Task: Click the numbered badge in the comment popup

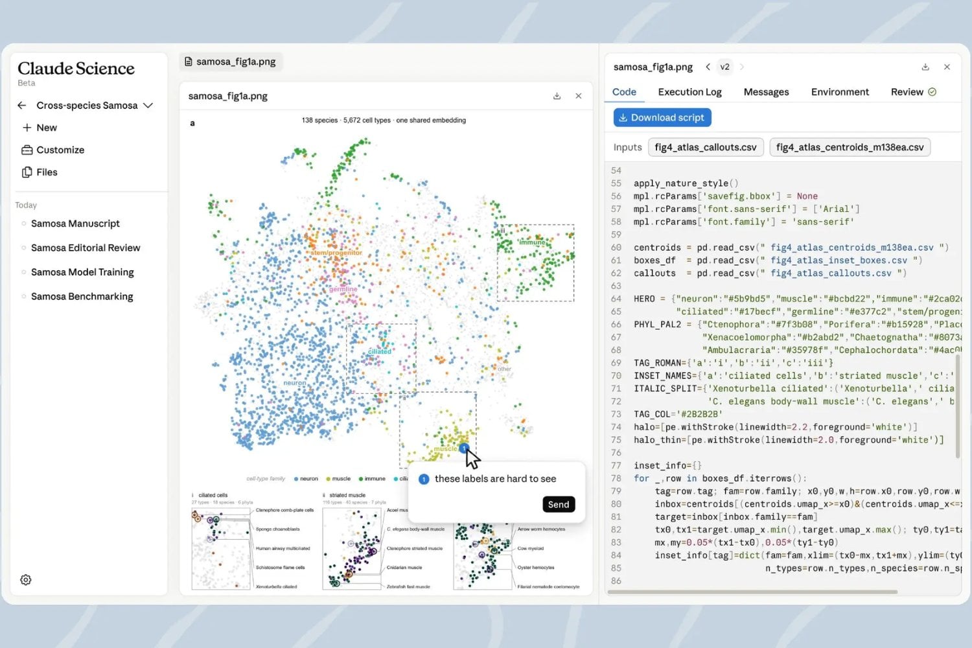Action: click(x=424, y=479)
